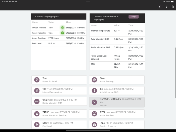This screenshot has height=132, width=176.
Task: Select the RPM table row name
Action: 93,64
